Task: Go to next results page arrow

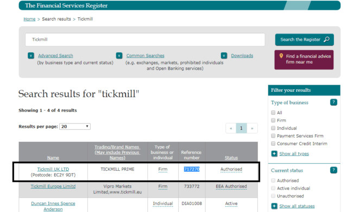Action: point(252,128)
